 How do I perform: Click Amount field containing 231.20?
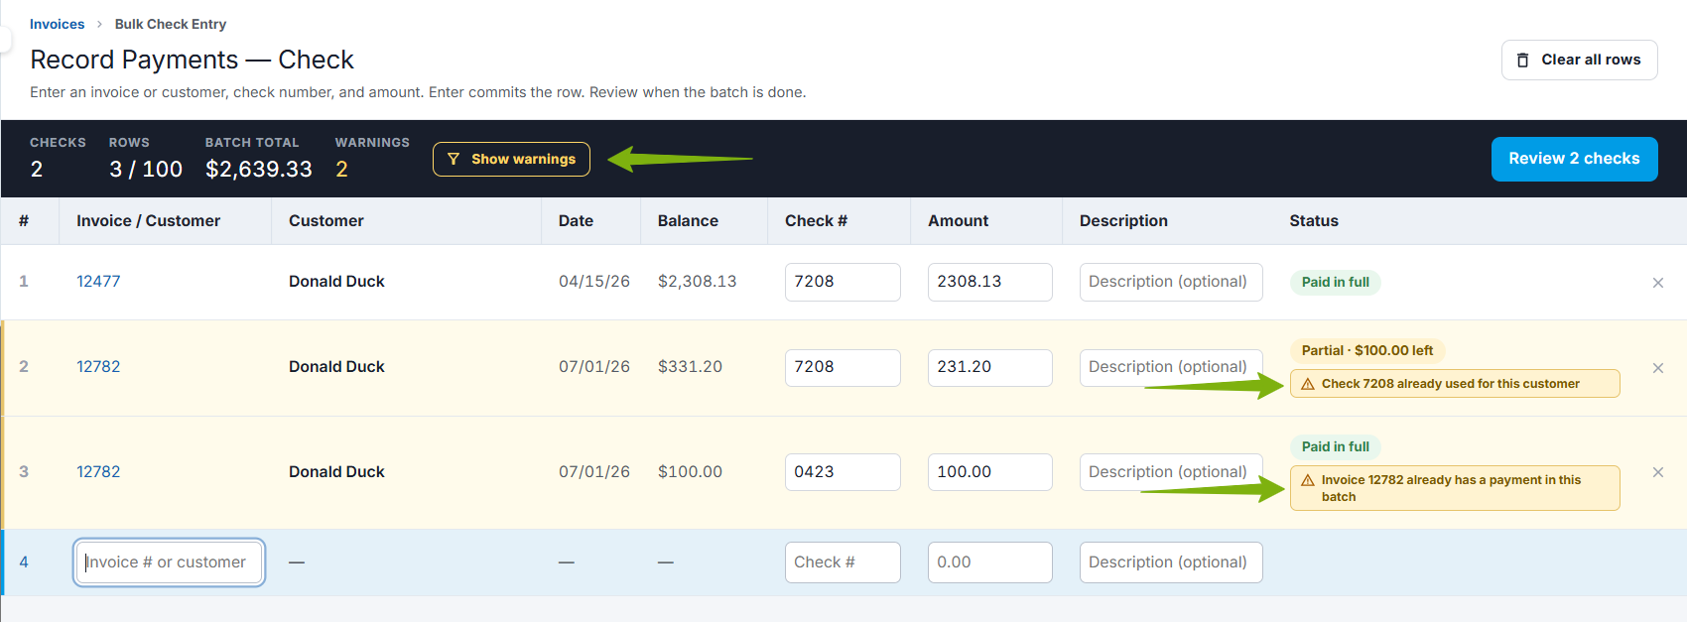coord(989,367)
